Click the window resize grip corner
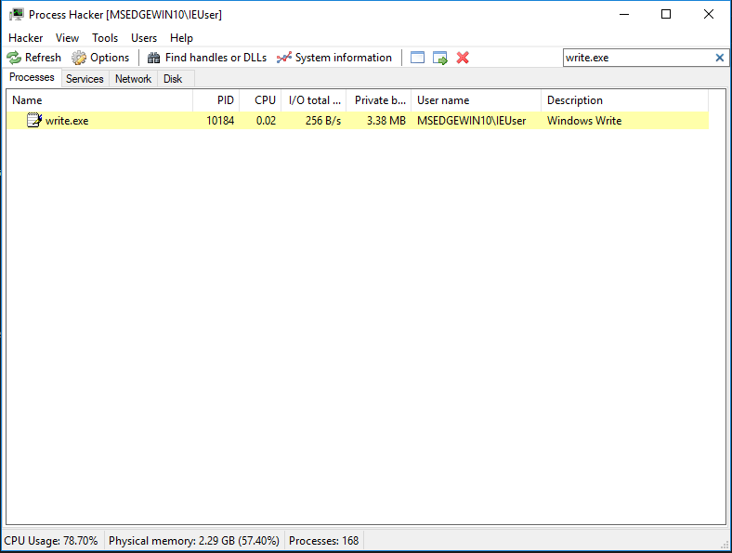The height and width of the screenshot is (553, 732). 725,545
